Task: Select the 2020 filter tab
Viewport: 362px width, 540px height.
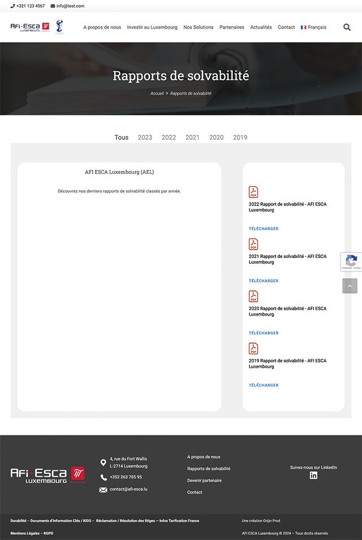Action: (x=217, y=138)
